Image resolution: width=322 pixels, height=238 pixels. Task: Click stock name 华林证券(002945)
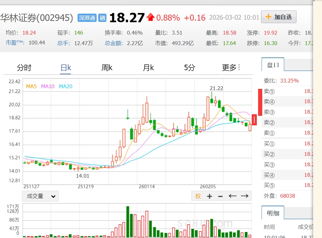click(37, 18)
